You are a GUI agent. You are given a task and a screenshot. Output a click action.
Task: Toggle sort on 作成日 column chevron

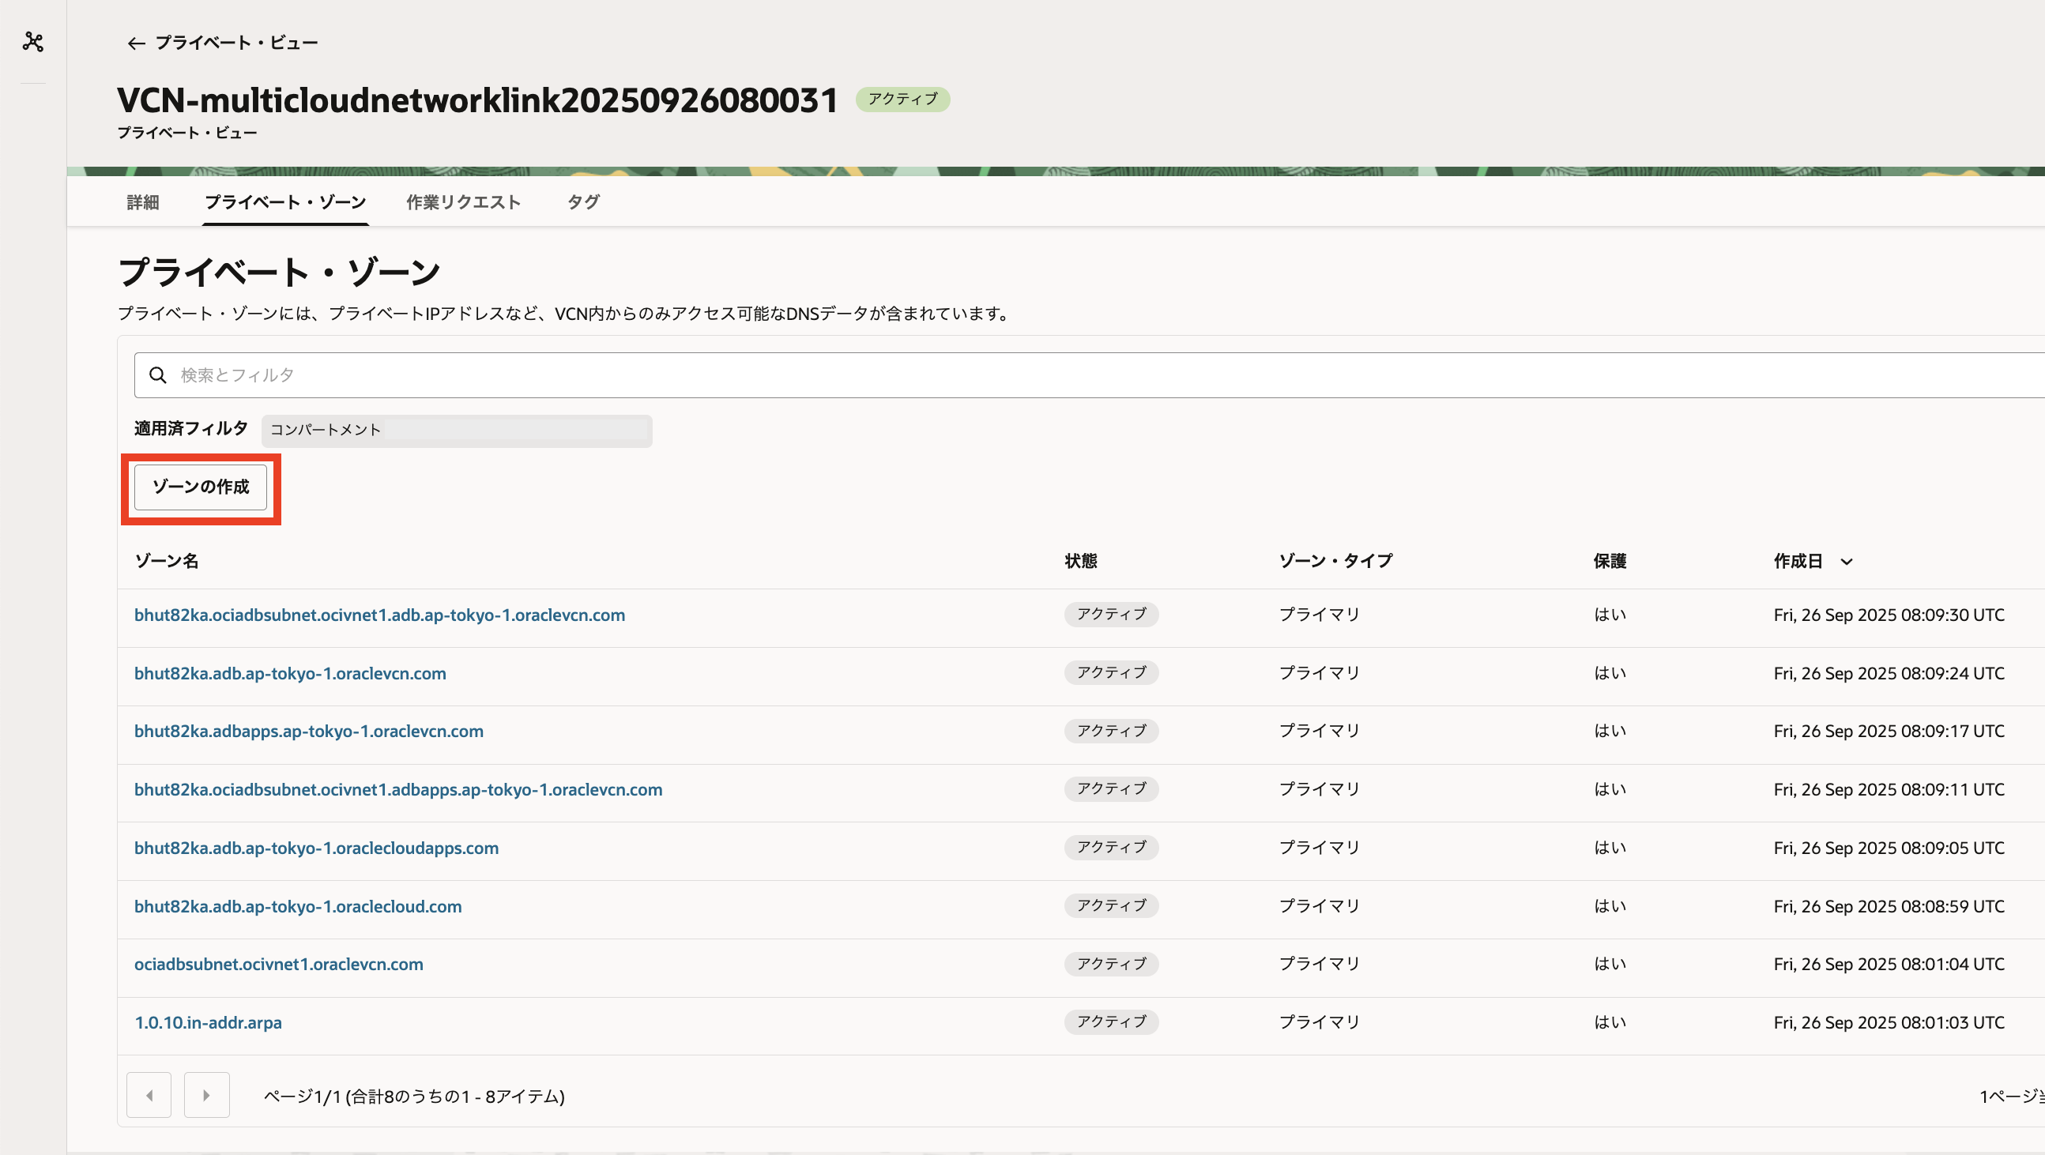click(1847, 561)
